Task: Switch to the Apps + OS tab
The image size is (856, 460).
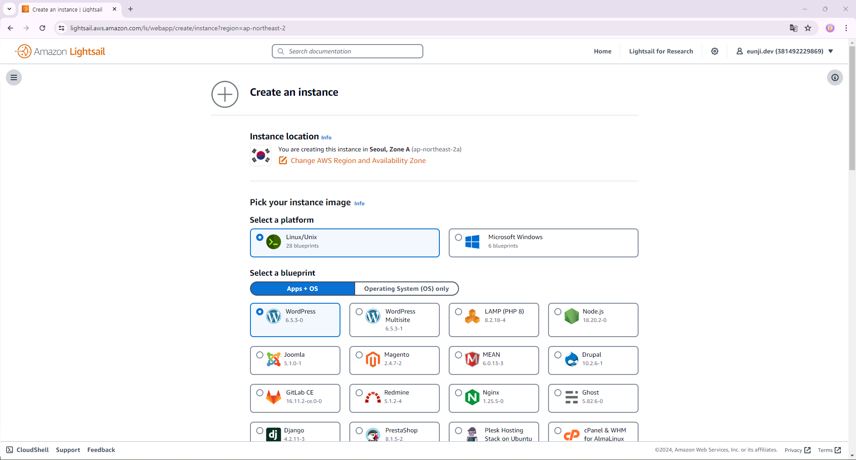Action: click(x=303, y=289)
